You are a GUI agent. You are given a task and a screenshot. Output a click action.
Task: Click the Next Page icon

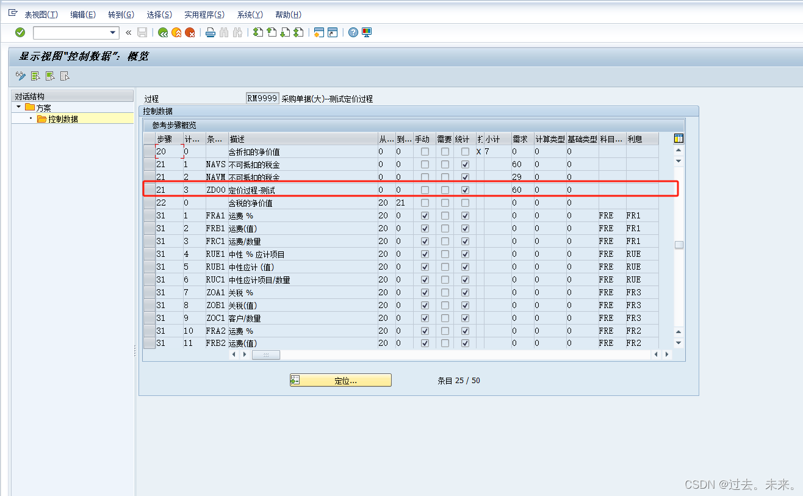285,32
